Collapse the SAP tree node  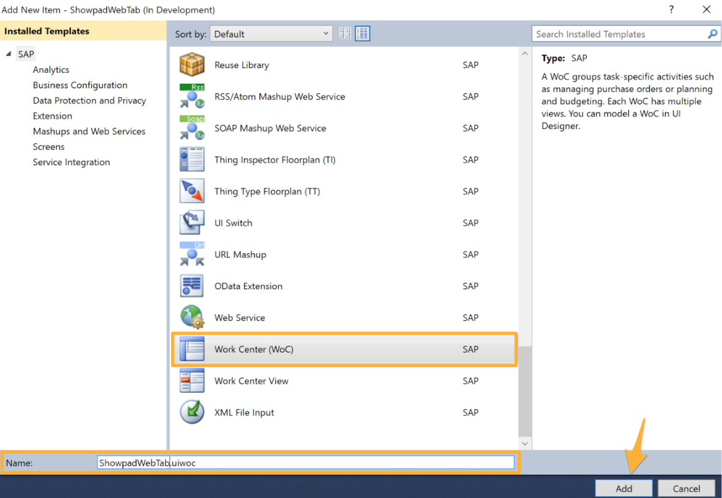9,54
